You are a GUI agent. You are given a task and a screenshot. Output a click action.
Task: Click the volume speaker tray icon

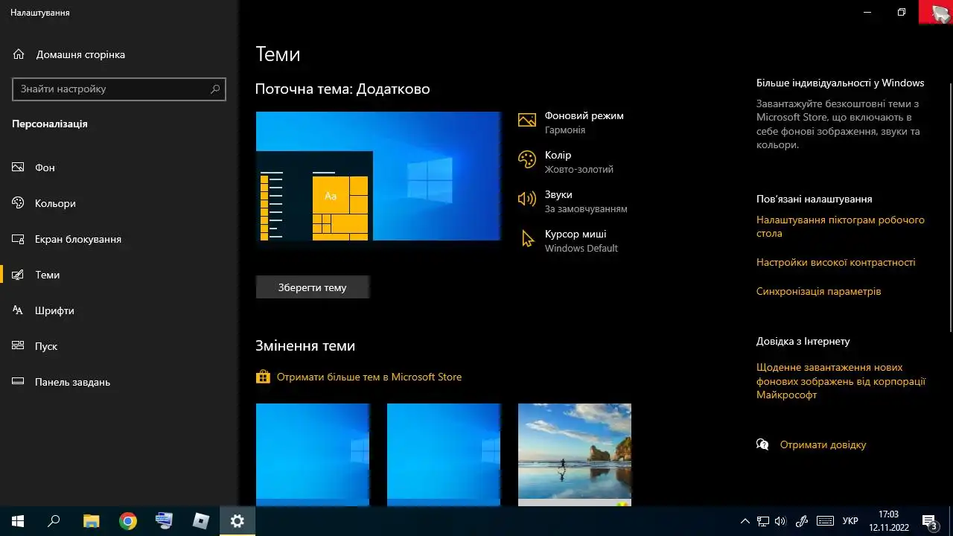coord(780,521)
